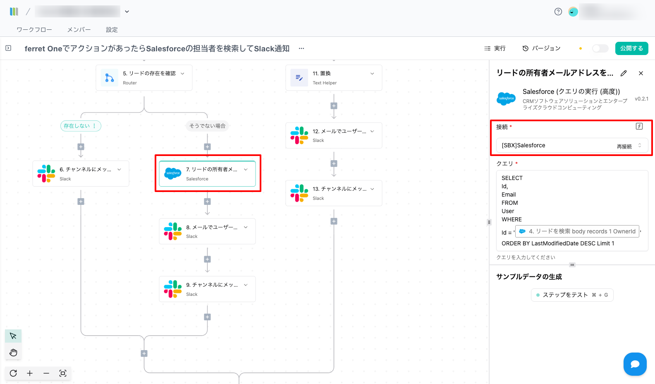Image resolution: width=655 pixels, height=384 pixels.
Task: Open the ワークフロー tab
Action: point(34,30)
